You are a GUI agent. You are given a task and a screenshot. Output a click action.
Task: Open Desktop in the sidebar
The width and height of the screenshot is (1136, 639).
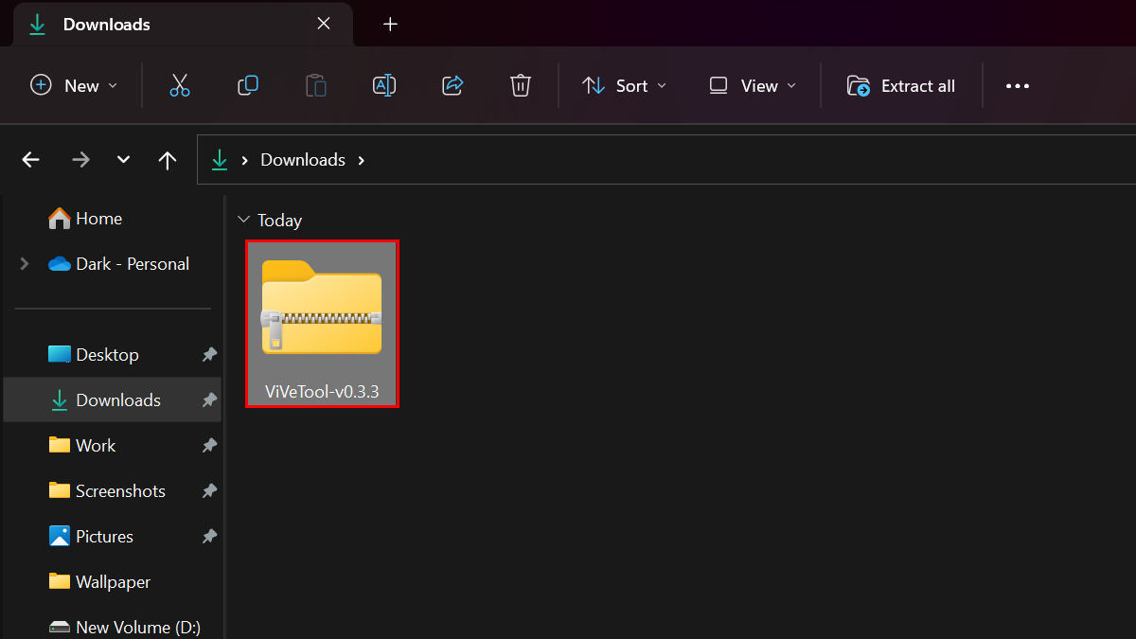pos(107,355)
